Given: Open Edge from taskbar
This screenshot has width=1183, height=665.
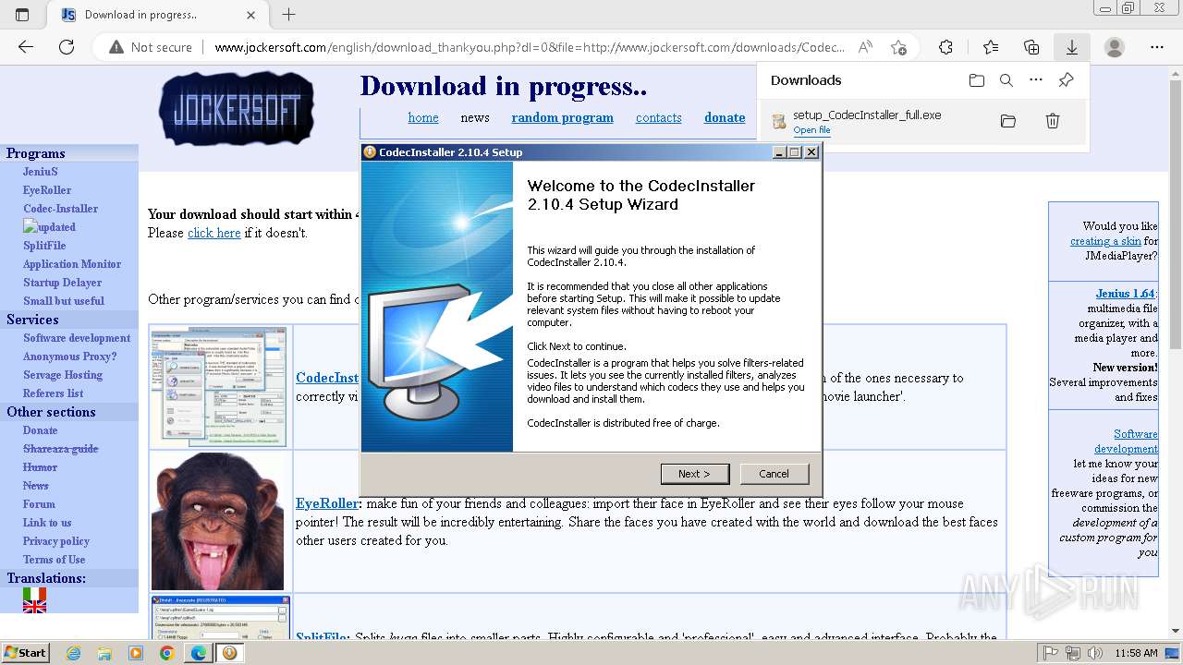Looking at the screenshot, I should pos(198,653).
